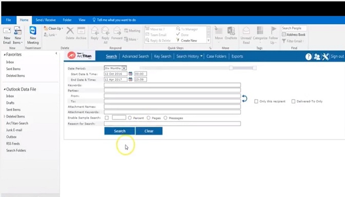The height and width of the screenshot is (197, 345).
Task: Click the Forward icon
Action: pos(117,33)
